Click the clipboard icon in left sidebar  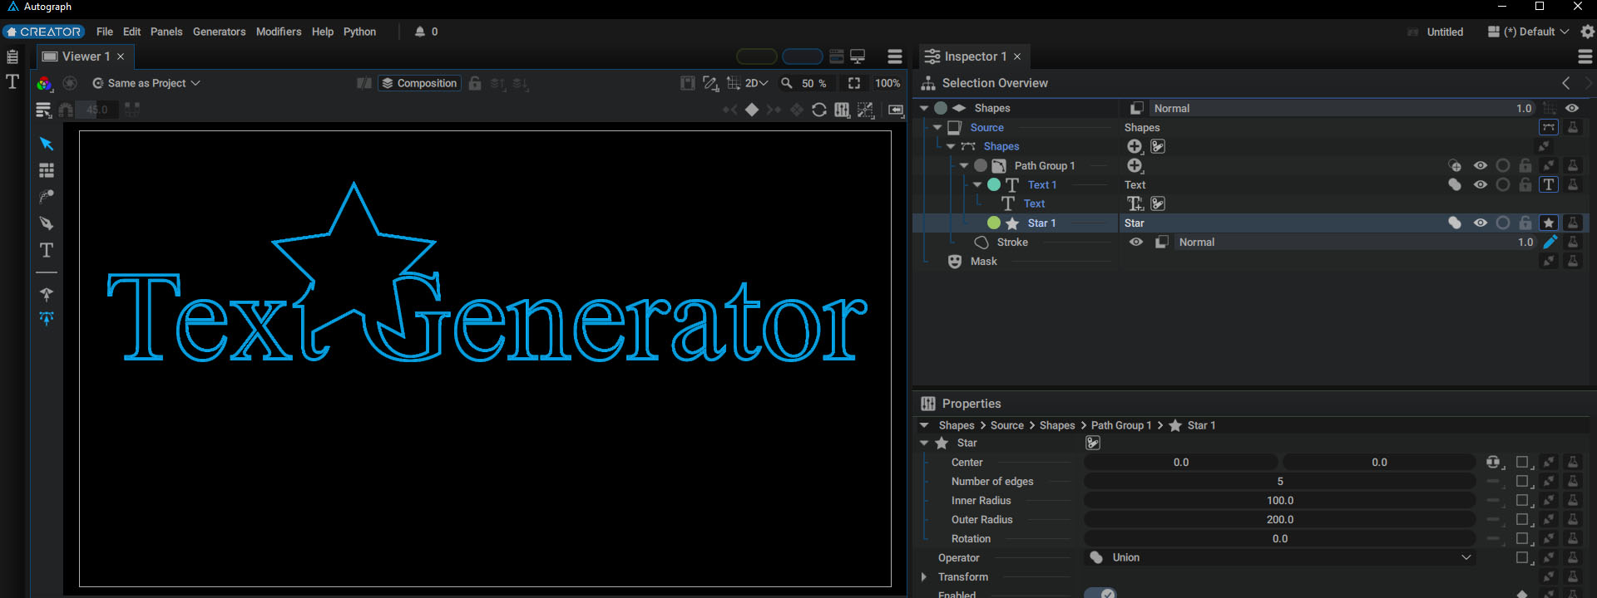[12, 56]
